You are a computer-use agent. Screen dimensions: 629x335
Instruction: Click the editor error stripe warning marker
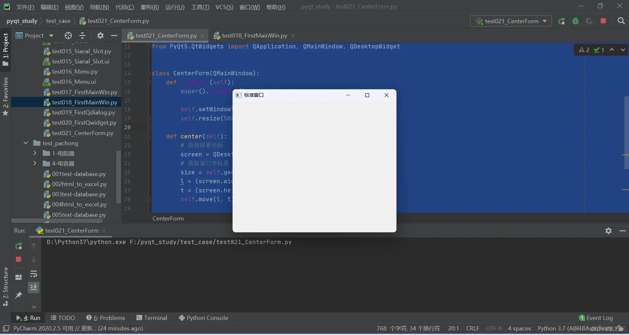click(x=625, y=155)
